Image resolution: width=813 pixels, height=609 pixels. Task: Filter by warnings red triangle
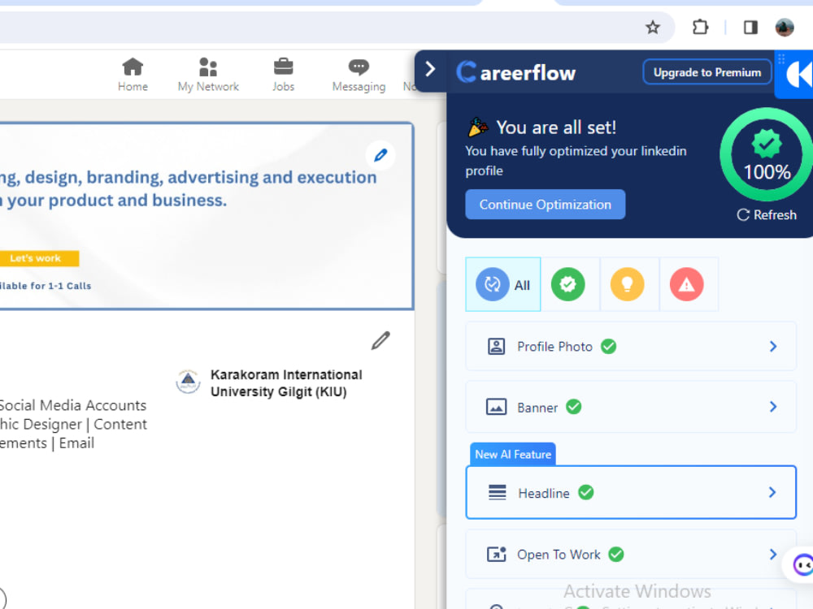[686, 284]
